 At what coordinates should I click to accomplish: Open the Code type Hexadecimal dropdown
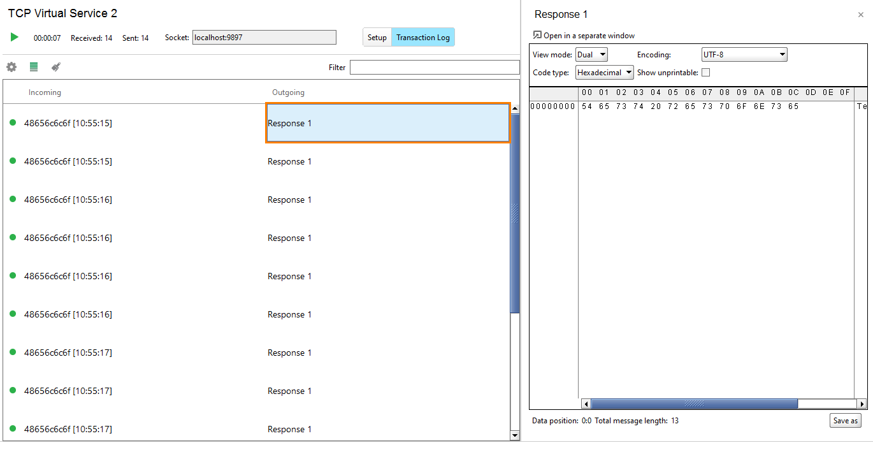click(603, 72)
